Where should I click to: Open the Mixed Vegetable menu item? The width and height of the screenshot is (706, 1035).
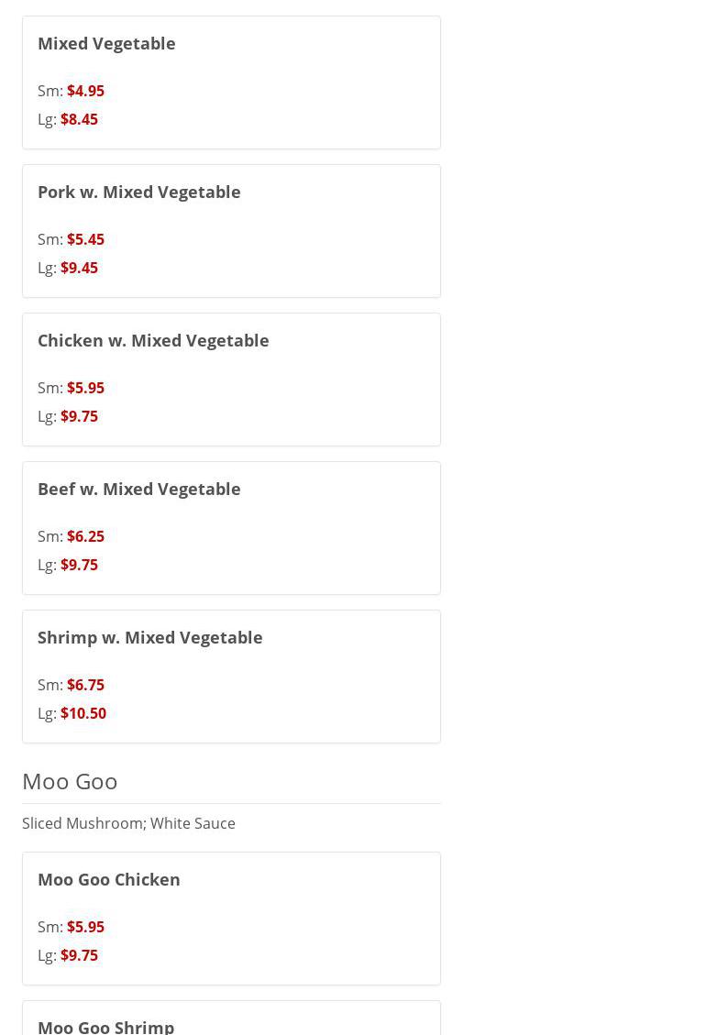tap(106, 43)
